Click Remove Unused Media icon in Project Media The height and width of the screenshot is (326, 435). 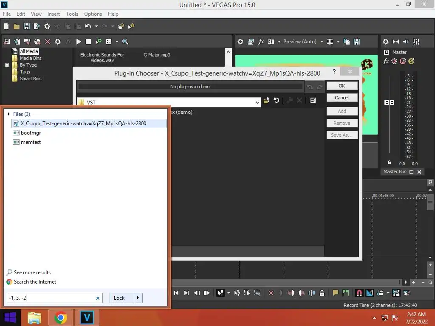7,42
